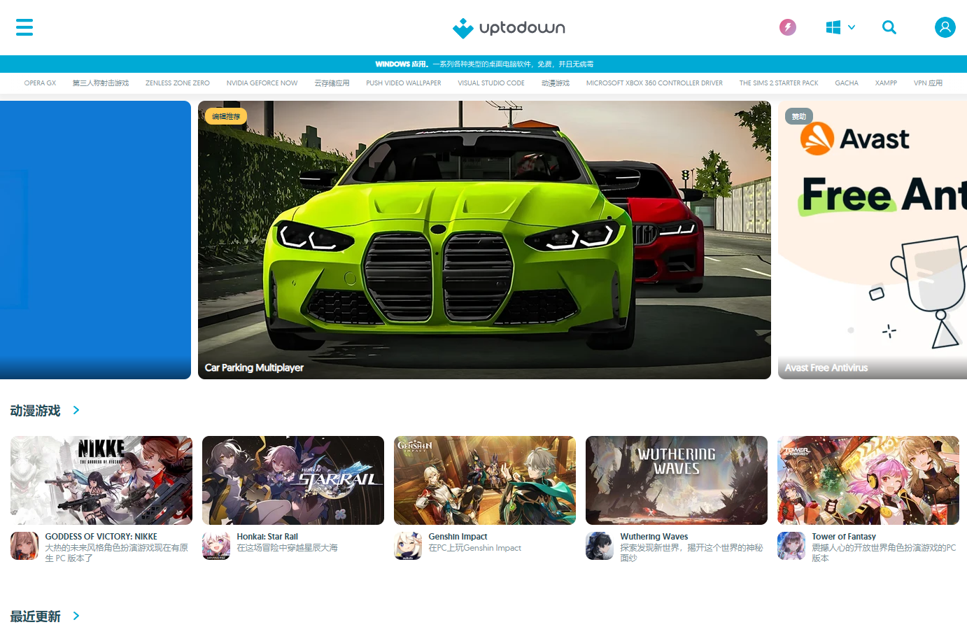
Task: Open the XAMPP link
Action: point(886,83)
